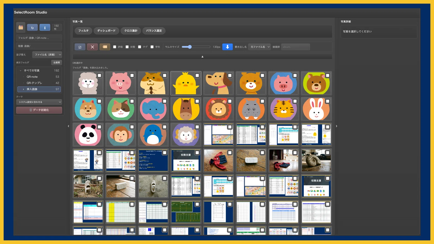Tick the pig in blue circle checkbox
Screen dimensions: 434x244
tap(295, 76)
